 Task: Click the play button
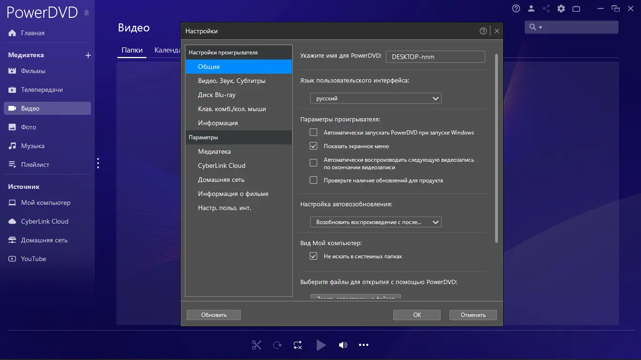[321, 345]
